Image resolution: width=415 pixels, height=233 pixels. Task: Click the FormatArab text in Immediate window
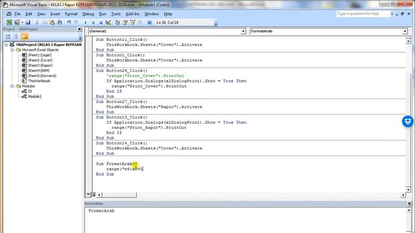pyautogui.click(x=101, y=211)
